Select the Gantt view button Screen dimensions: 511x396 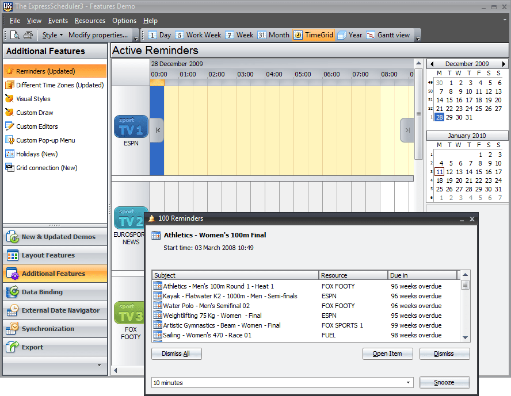click(x=388, y=35)
